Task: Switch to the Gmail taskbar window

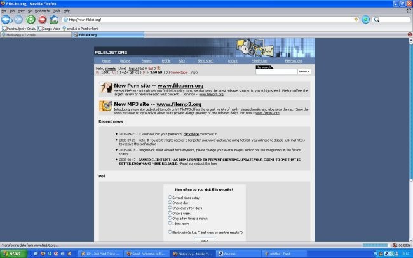Action: pos(146,254)
